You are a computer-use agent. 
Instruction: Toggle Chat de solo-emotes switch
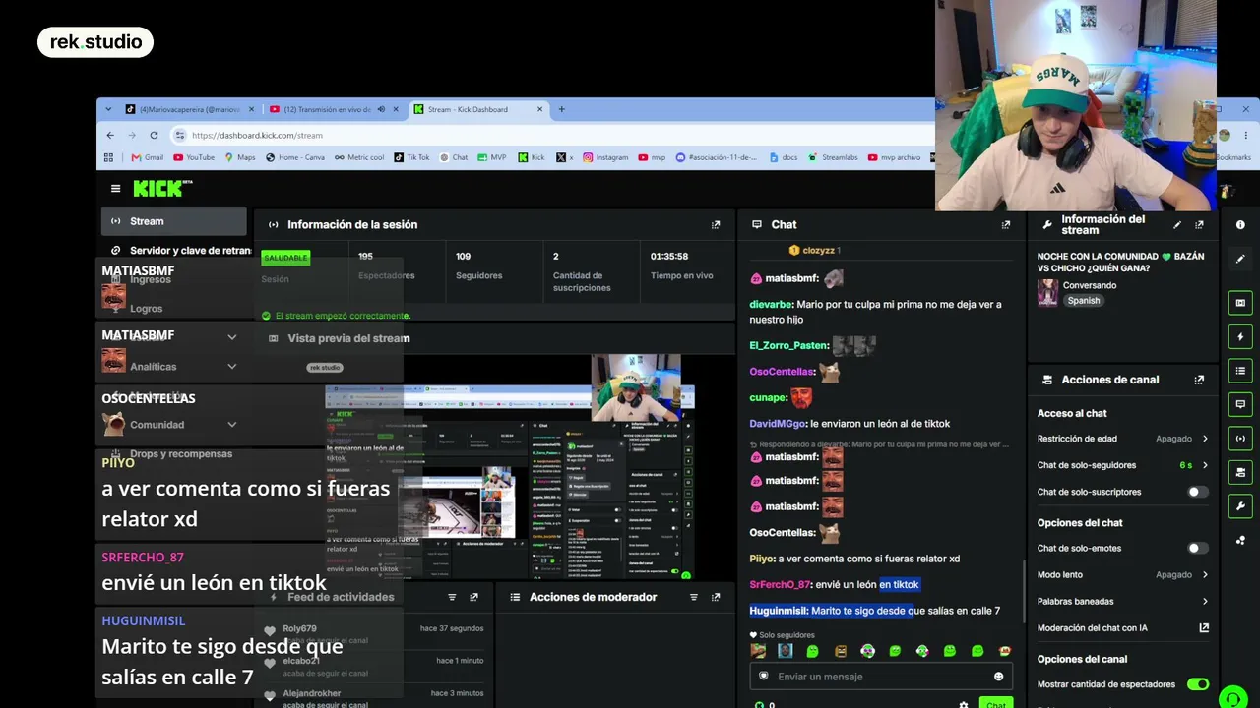[1197, 548]
